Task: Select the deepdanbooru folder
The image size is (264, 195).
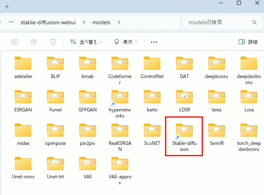Action: point(249,71)
